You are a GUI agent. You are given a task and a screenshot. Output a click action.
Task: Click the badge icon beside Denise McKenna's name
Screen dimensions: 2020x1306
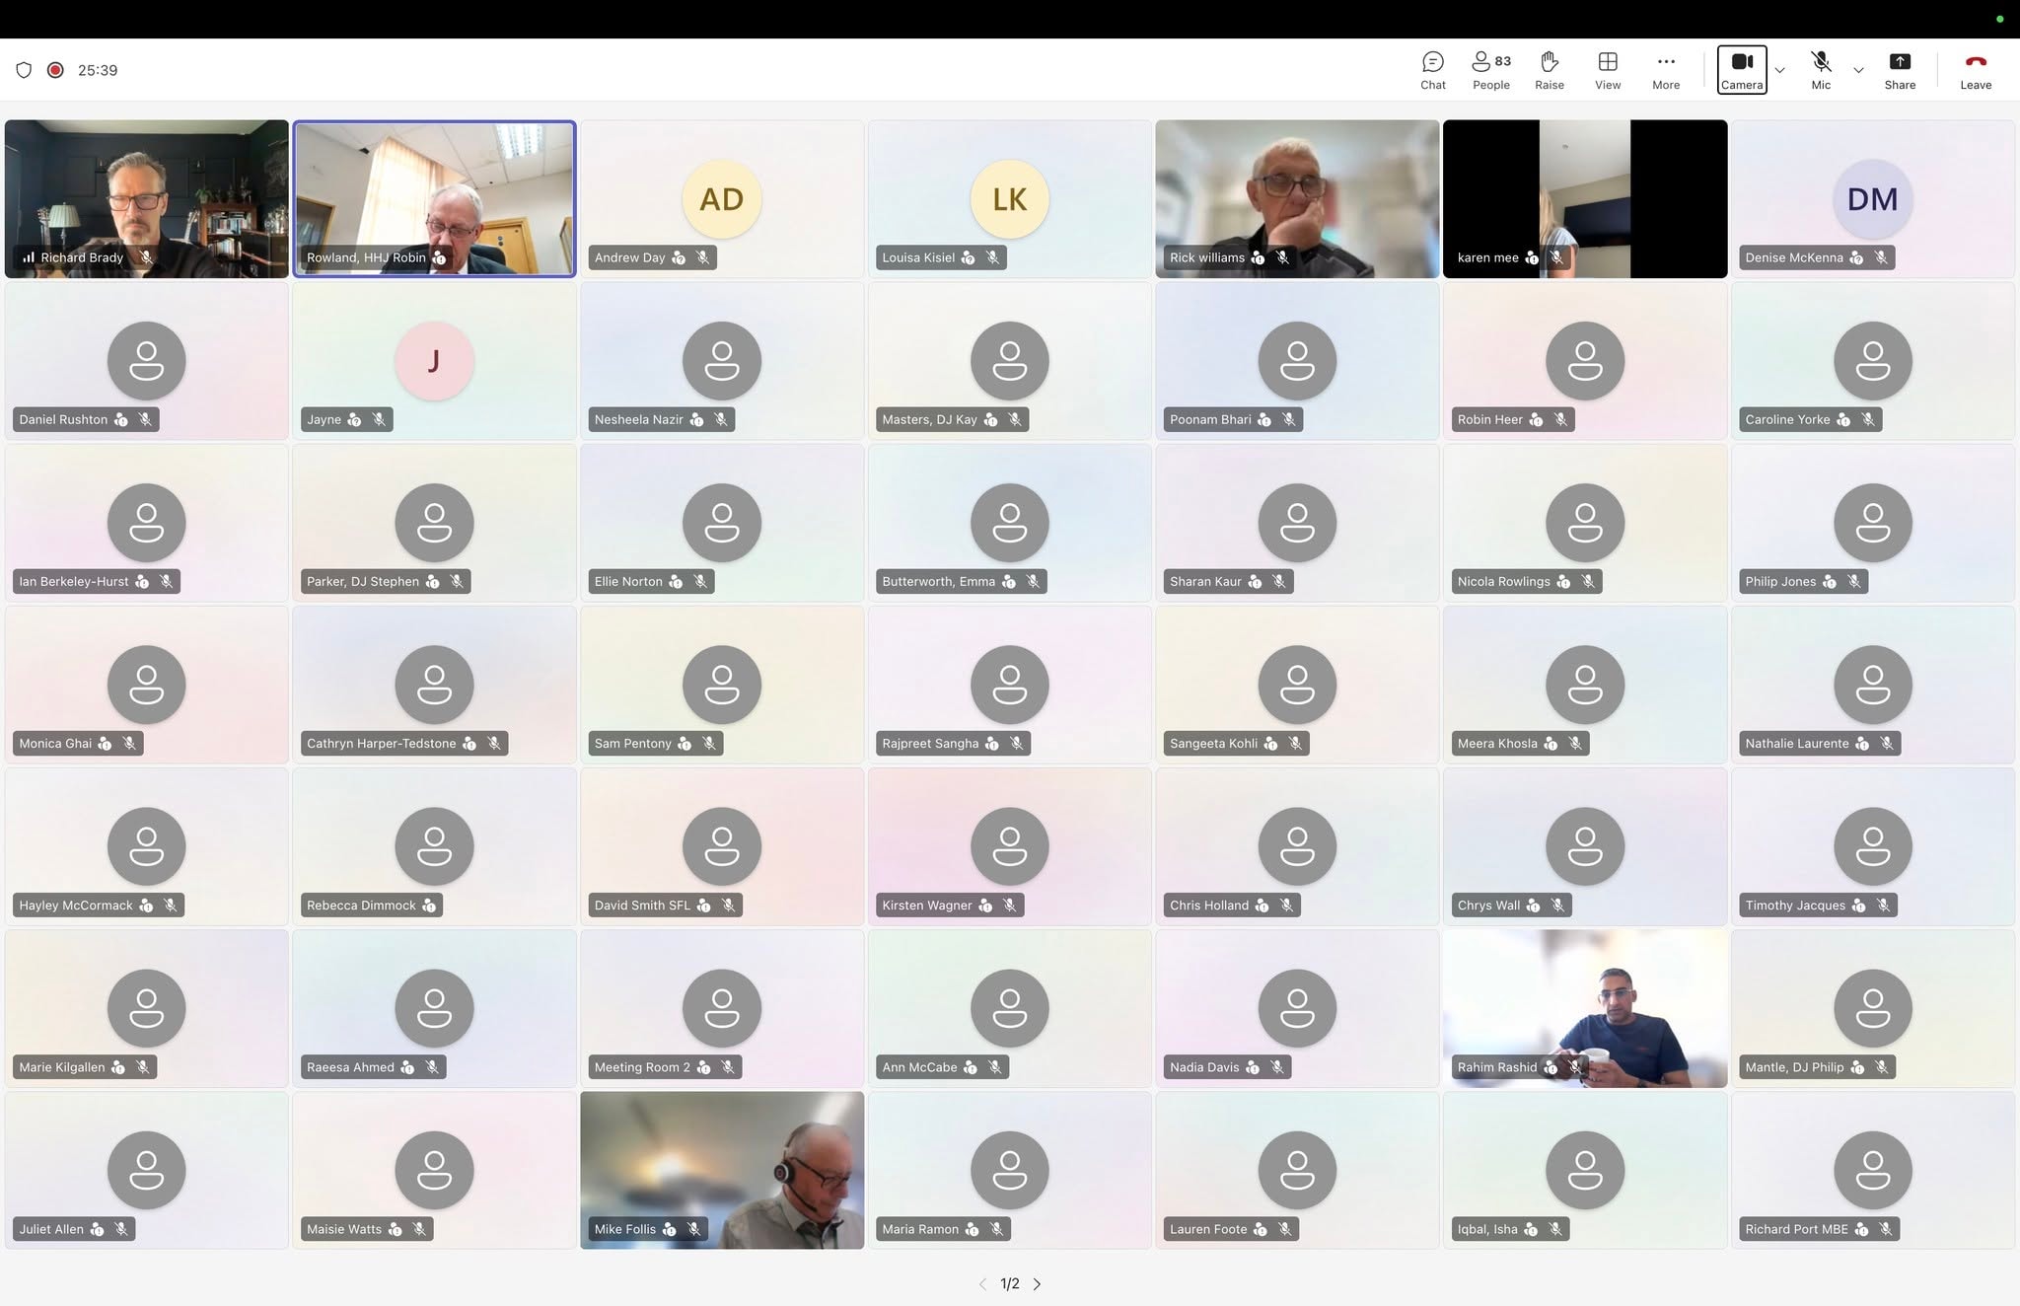click(1856, 257)
